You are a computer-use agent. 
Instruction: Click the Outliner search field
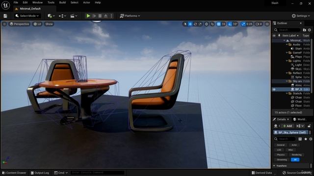pos(287,30)
